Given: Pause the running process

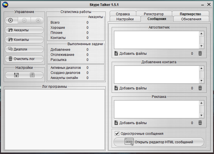Looking at the screenshot, I should [x=24, y=20].
